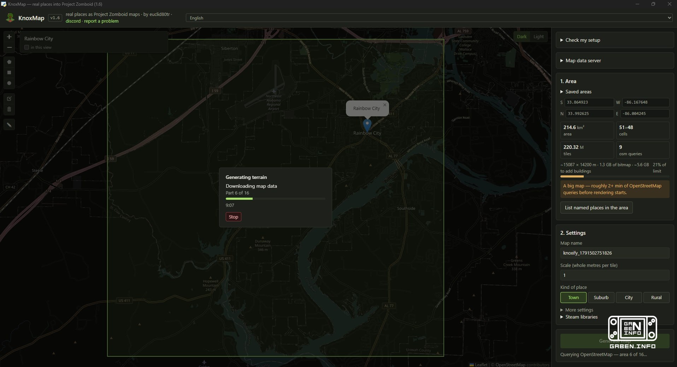This screenshot has height=367, width=677.
Task: Expand the Map data server section
Action: point(615,60)
